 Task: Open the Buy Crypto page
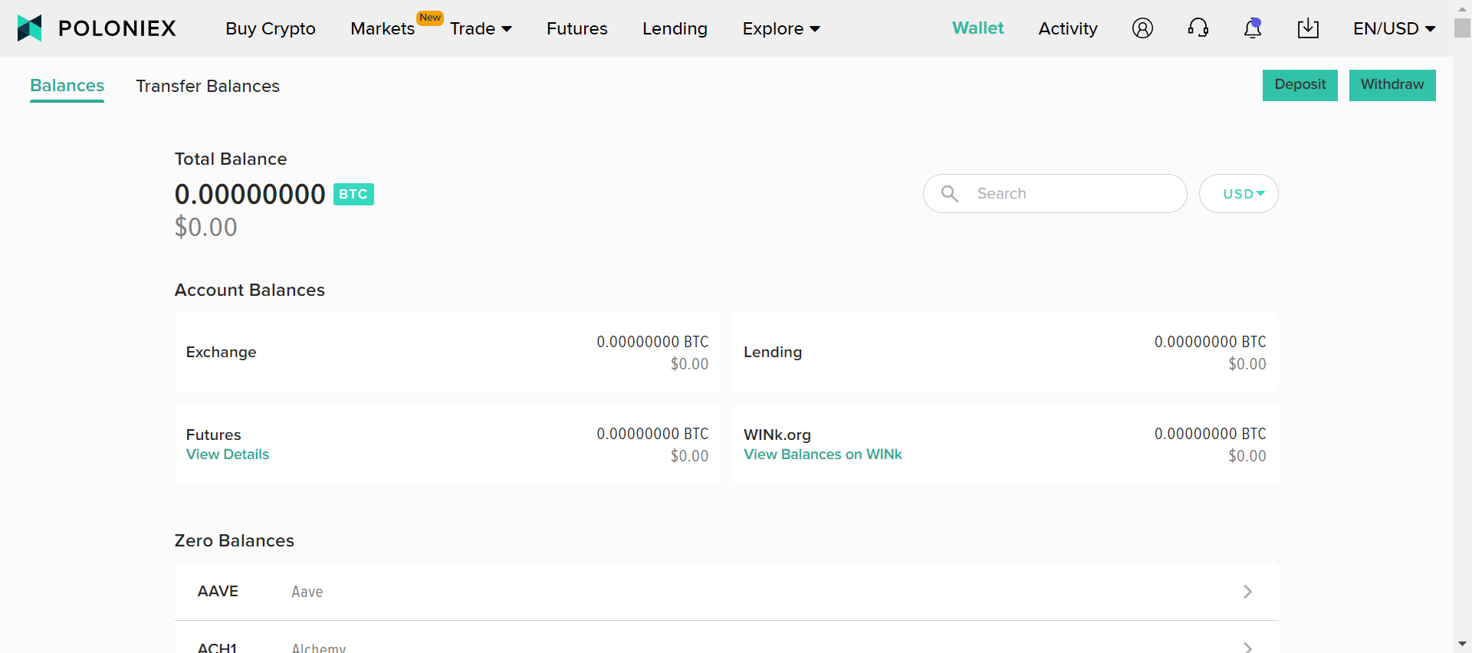click(271, 28)
